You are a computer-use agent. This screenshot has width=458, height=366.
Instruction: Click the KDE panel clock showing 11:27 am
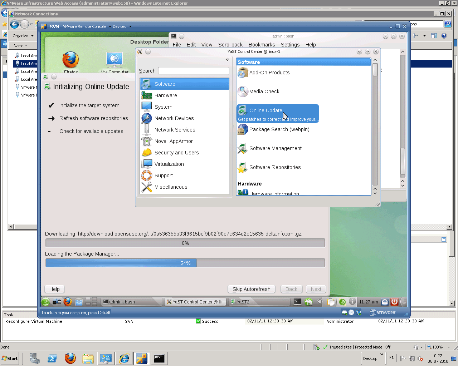(x=369, y=302)
